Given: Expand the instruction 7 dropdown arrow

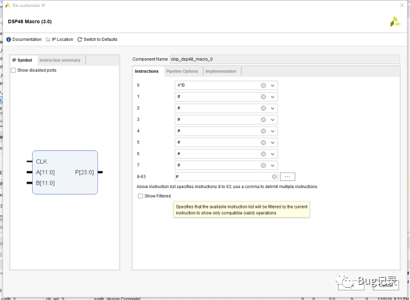Looking at the screenshot, I should point(272,165).
